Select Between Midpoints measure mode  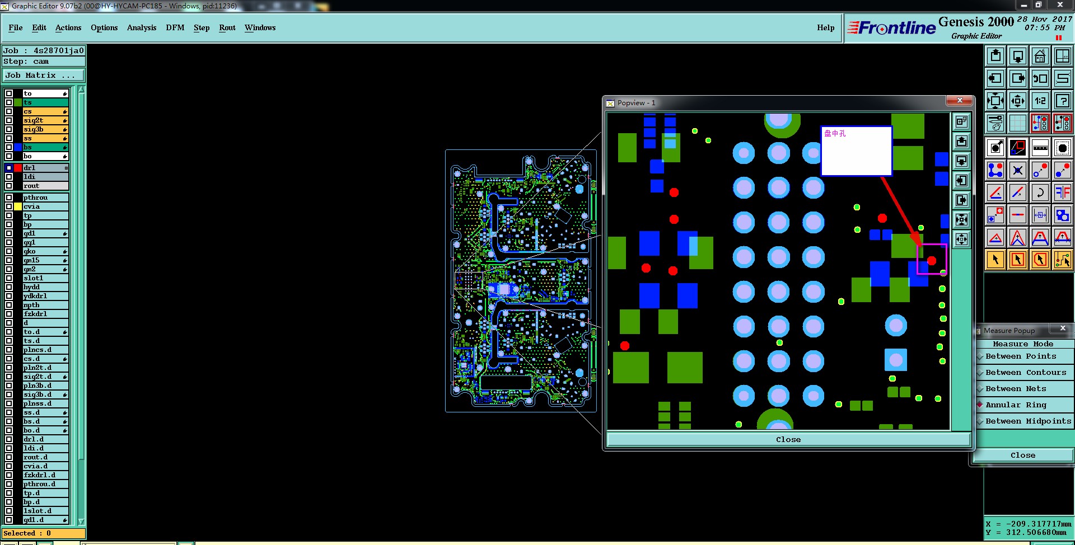click(1025, 421)
